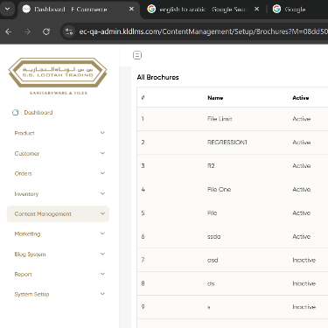Click the browser back arrow
The width and height of the screenshot is (328, 328).
pos(9,31)
